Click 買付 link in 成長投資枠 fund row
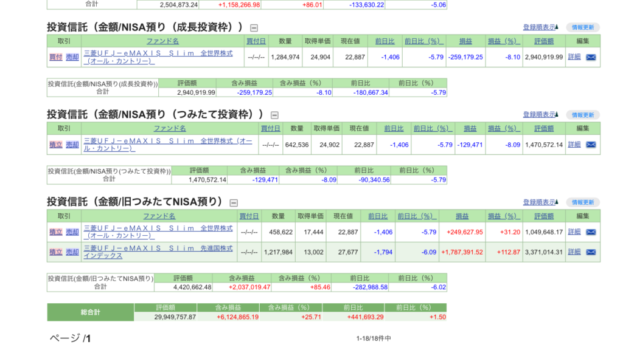The height and width of the screenshot is (350, 623). click(55, 57)
